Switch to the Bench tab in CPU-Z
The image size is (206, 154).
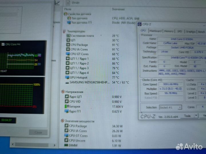pyautogui.click(x=201, y=32)
